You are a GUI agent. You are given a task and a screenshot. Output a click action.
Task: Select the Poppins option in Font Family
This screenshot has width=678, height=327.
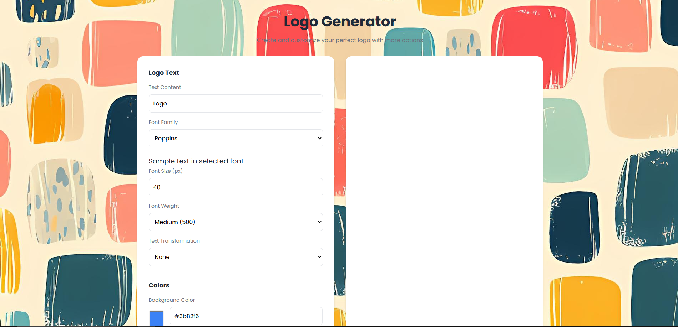click(236, 138)
